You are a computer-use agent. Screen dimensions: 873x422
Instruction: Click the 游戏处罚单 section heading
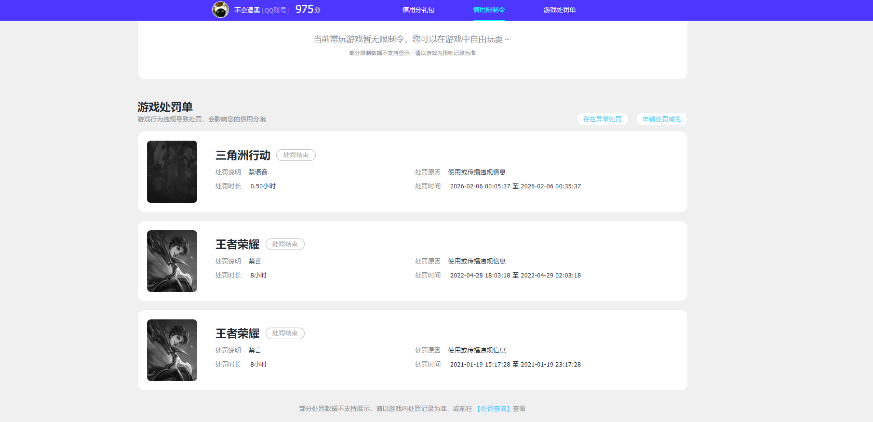coord(165,107)
